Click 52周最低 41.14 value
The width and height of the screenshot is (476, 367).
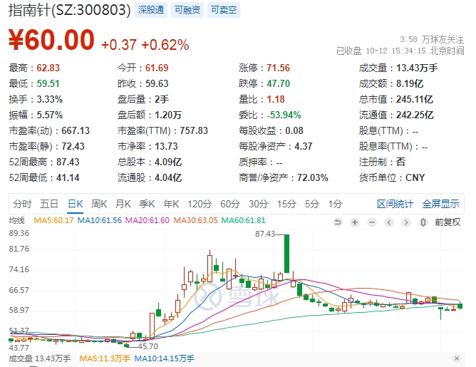(x=68, y=177)
